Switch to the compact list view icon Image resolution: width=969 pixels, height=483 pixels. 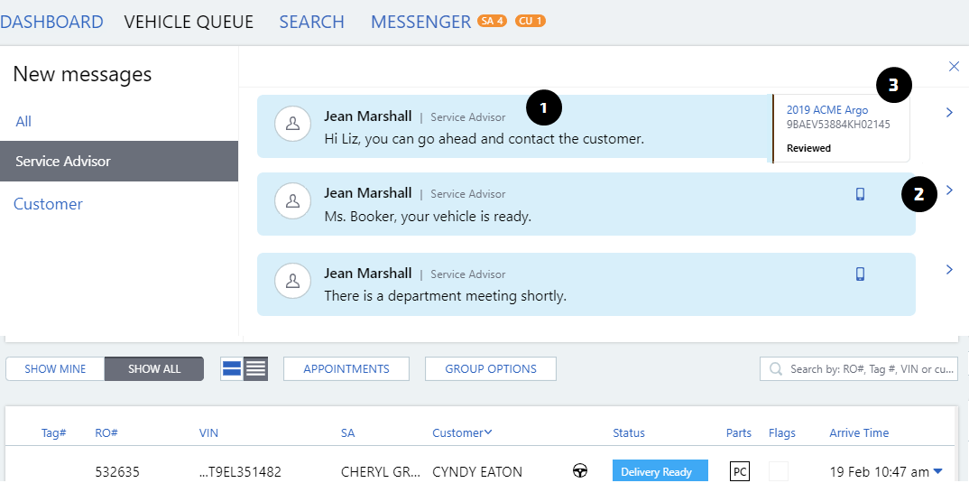256,368
